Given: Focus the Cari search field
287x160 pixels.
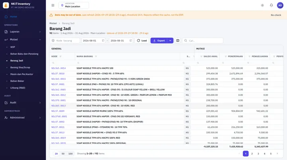Looking at the screenshot, I should pos(202,40).
